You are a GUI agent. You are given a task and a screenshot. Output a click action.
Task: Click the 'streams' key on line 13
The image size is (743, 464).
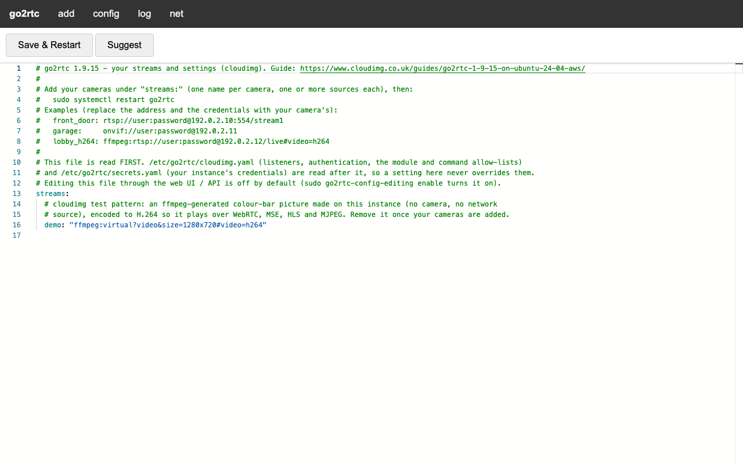click(51, 194)
